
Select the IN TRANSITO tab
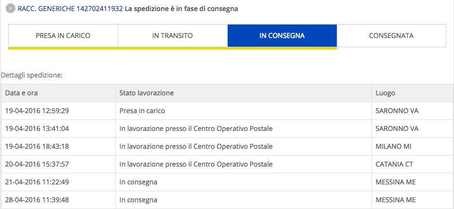point(173,36)
